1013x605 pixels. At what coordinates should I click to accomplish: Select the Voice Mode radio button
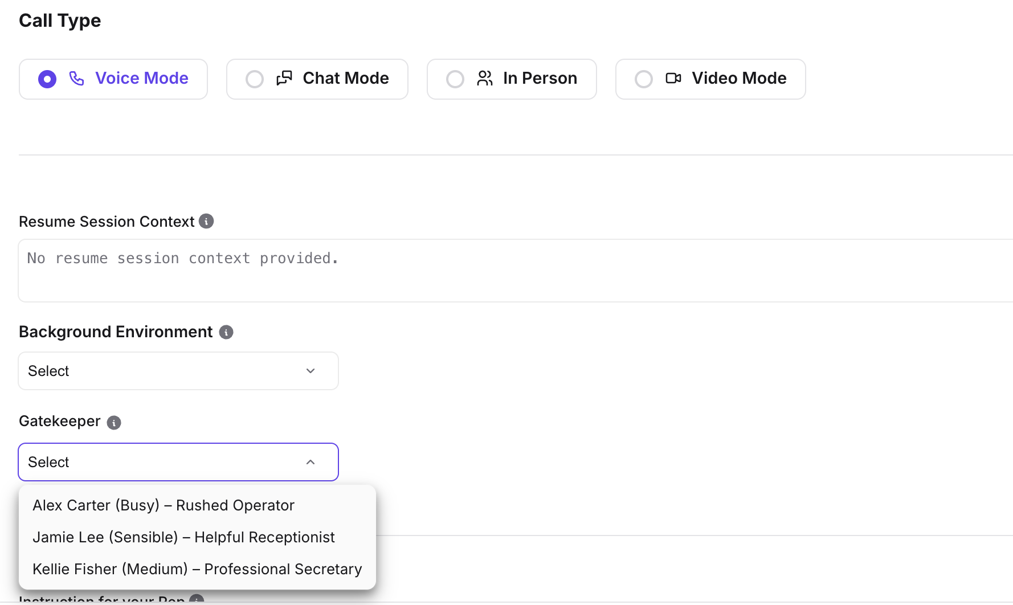[x=47, y=79]
